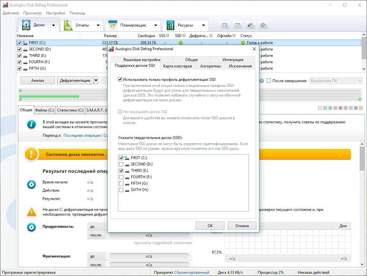This screenshot has height=276, width=367.
Task: Follow the Последняя операция link
Action: [x=82, y=135]
